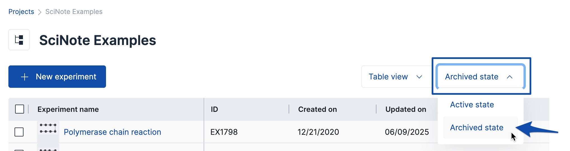Screen dimensions: 570x151
Task: Click the SciNote Examples breadcrumb text
Action: click(74, 12)
